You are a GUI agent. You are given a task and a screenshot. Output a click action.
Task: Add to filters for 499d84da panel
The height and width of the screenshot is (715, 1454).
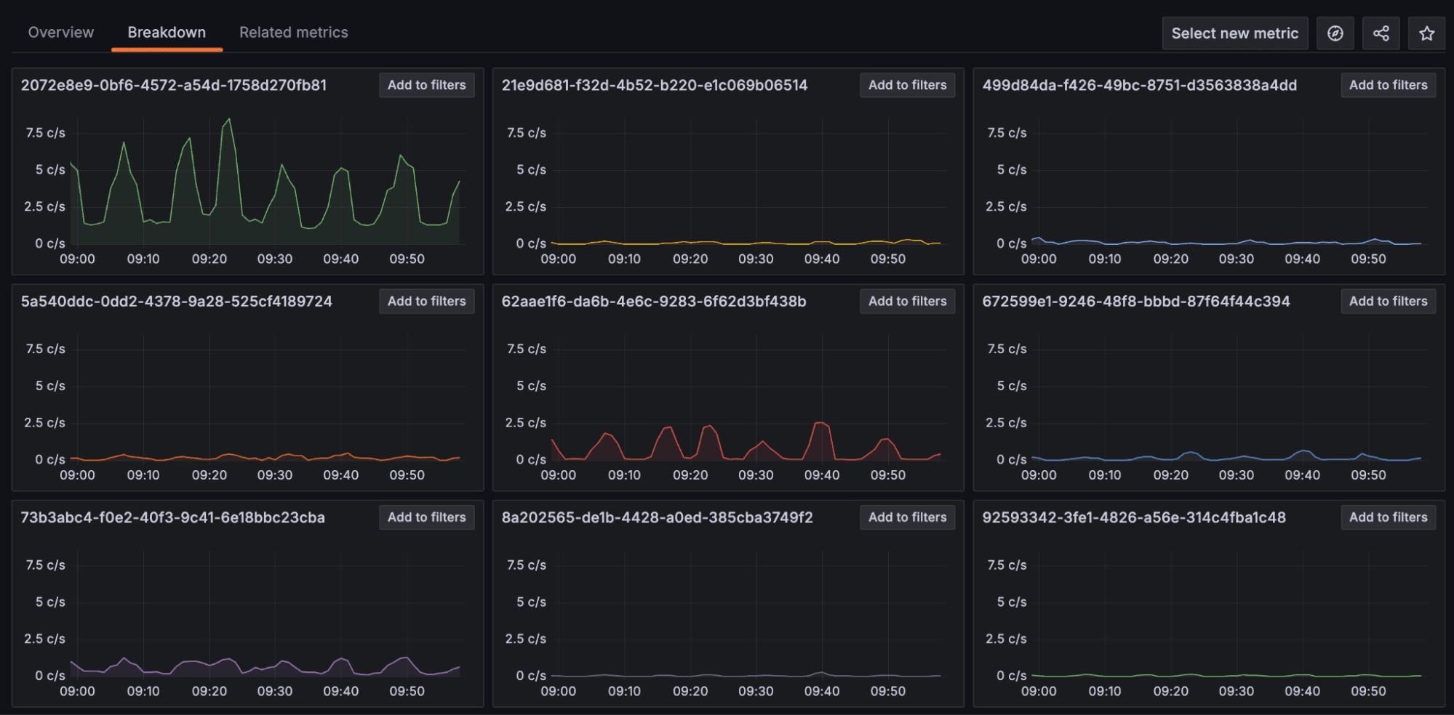[x=1388, y=85]
